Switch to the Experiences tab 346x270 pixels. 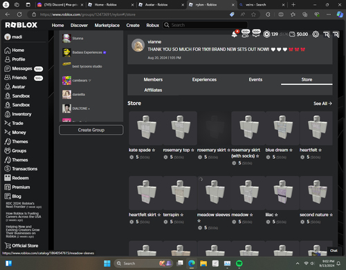(x=204, y=79)
